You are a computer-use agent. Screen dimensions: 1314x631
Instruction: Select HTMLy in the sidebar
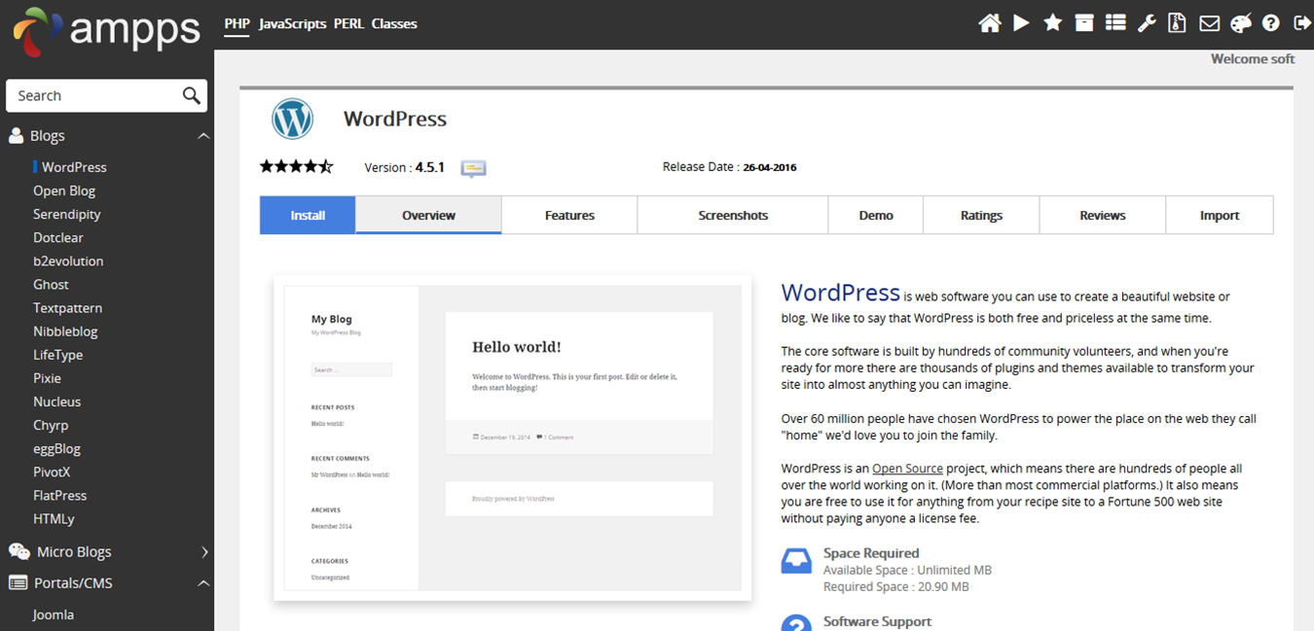click(54, 518)
